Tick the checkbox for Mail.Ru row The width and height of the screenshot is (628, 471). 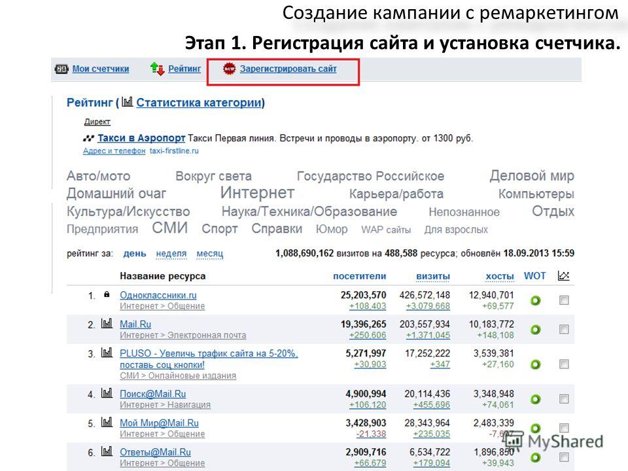(x=564, y=329)
